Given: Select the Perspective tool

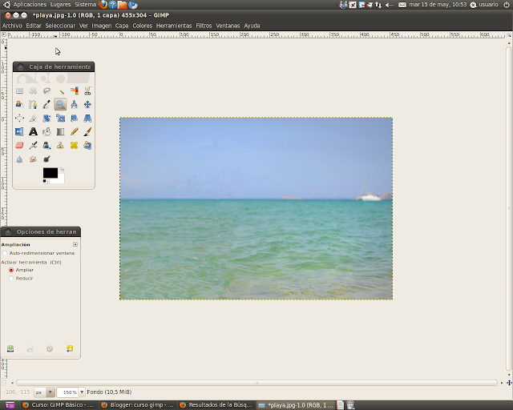Looking at the screenshot, I should click(87, 118).
